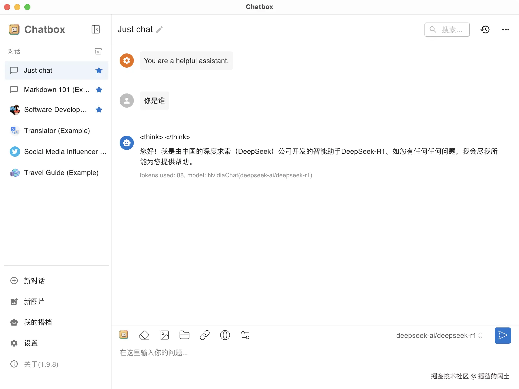The height and width of the screenshot is (389, 519).
Task: Open conversation settings sliders icon
Action: 245,335
